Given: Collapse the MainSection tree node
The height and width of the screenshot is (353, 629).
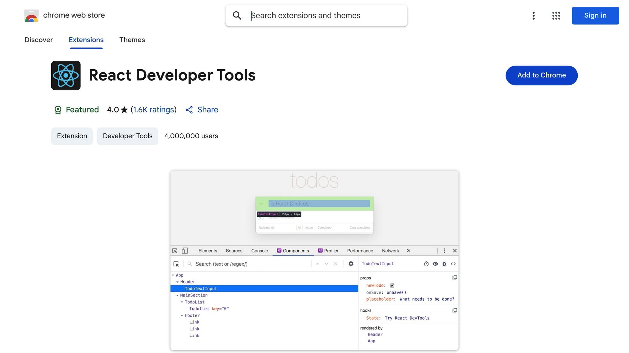Looking at the screenshot, I should (x=178, y=295).
